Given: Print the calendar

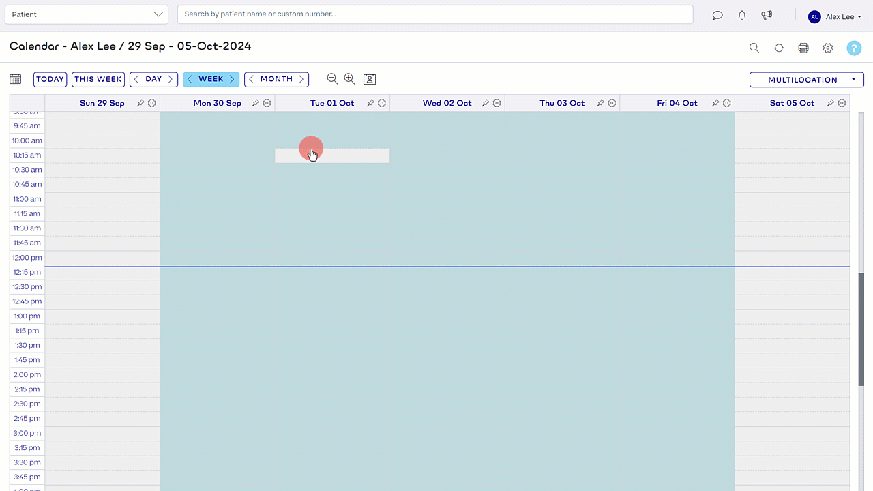Looking at the screenshot, I should coord(803,48).
